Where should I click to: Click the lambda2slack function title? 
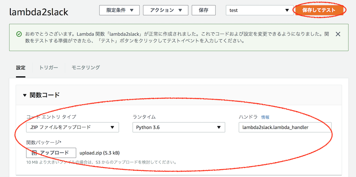(x=38, y=12)
